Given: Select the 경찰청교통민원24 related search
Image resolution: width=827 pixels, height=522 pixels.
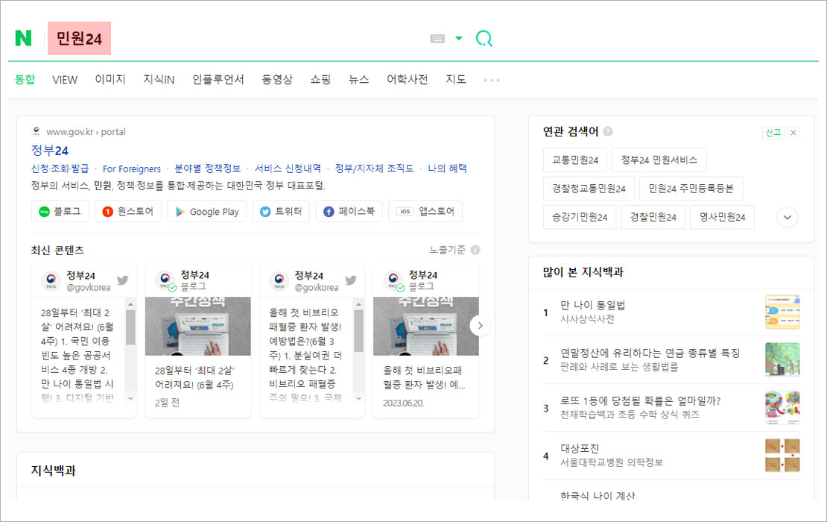Looking at the screenshot, I should [x=589, y=189].
